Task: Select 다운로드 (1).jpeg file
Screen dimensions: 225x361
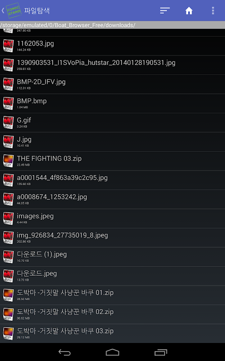Action: [112, 257]
